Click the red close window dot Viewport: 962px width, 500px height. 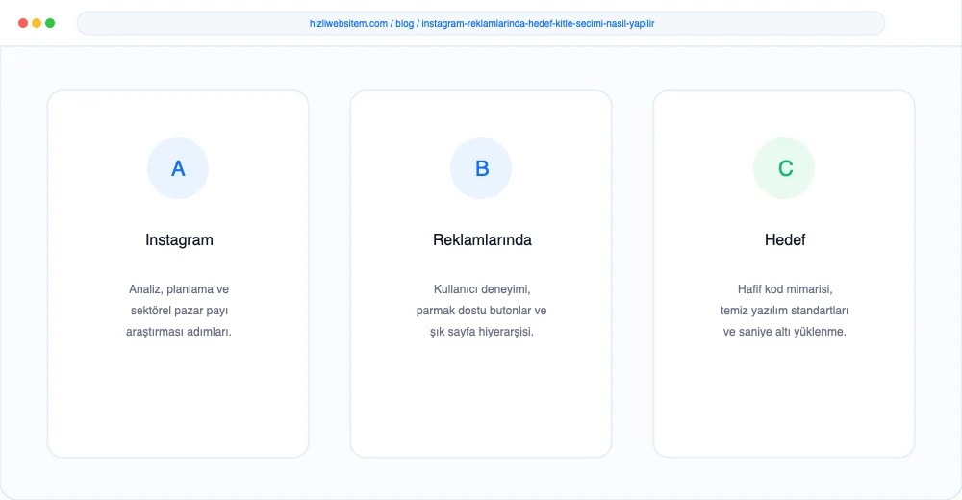coord(23,23)
